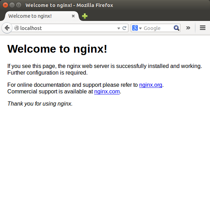Screen dimensions: 210x199
Task: Click 'Further configuration is required.' text
Action: 47,73
